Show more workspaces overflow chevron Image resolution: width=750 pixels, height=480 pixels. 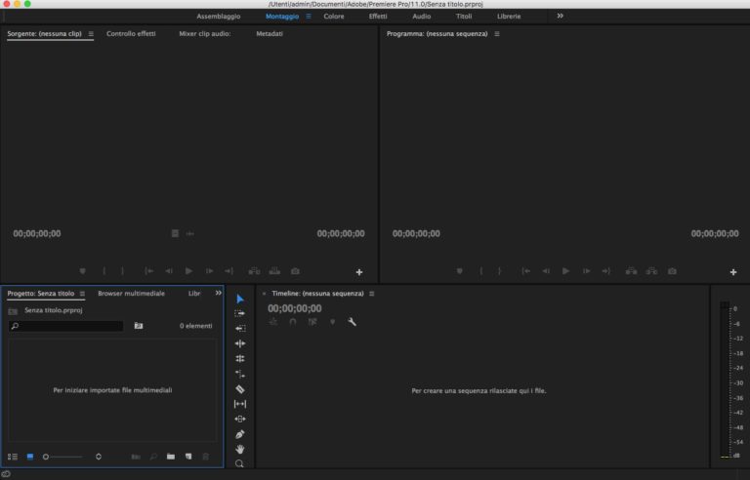click(561, 16)
